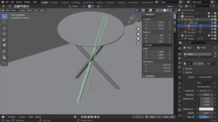
Task: Collapse the Transform panel
Action: tap(144, 14)
